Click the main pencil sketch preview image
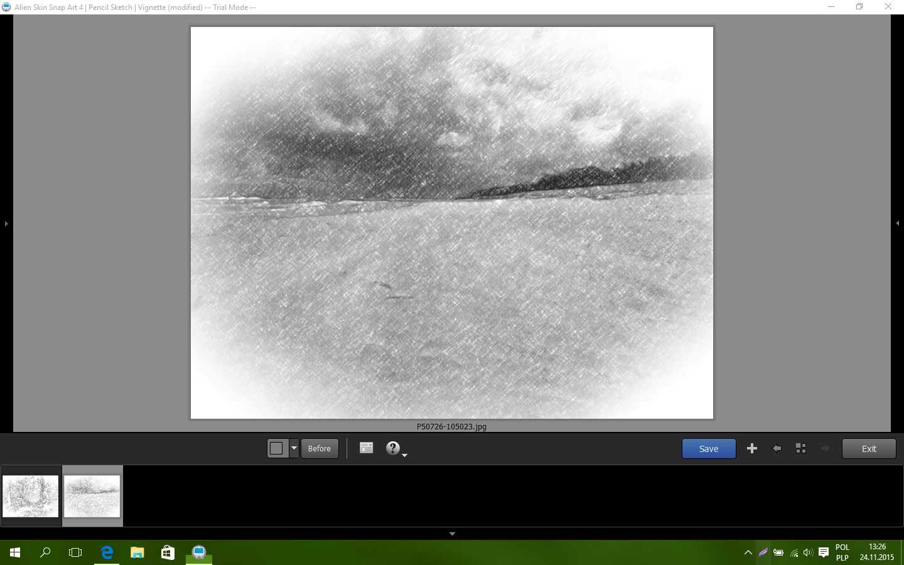 click(x=452, y=223)
